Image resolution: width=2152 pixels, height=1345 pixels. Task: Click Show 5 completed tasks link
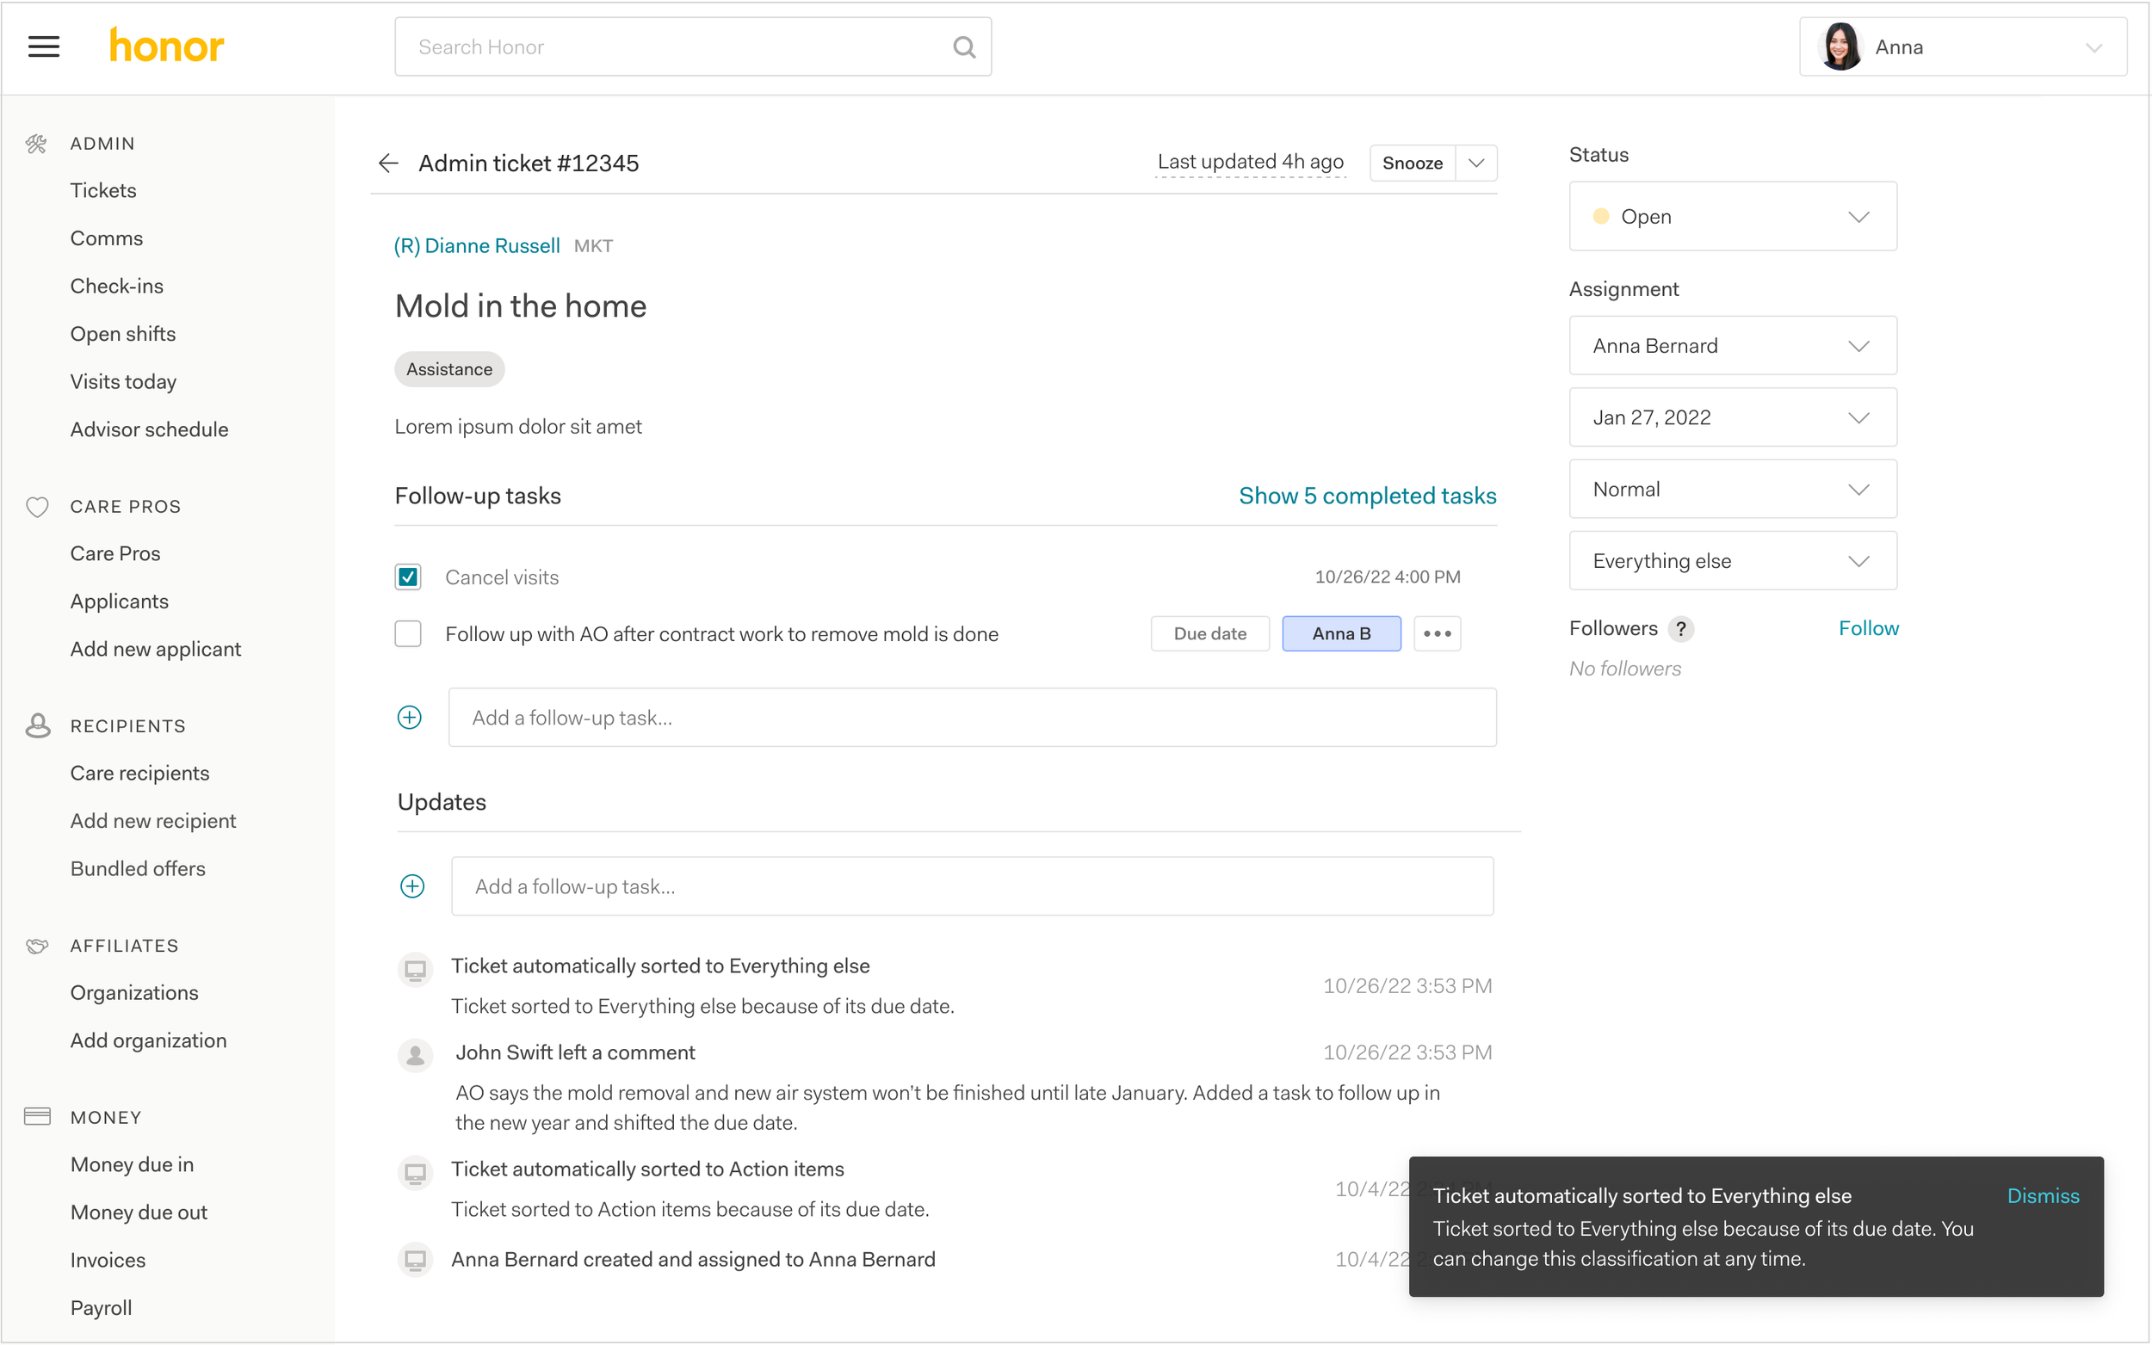(x=1366, y=496)
